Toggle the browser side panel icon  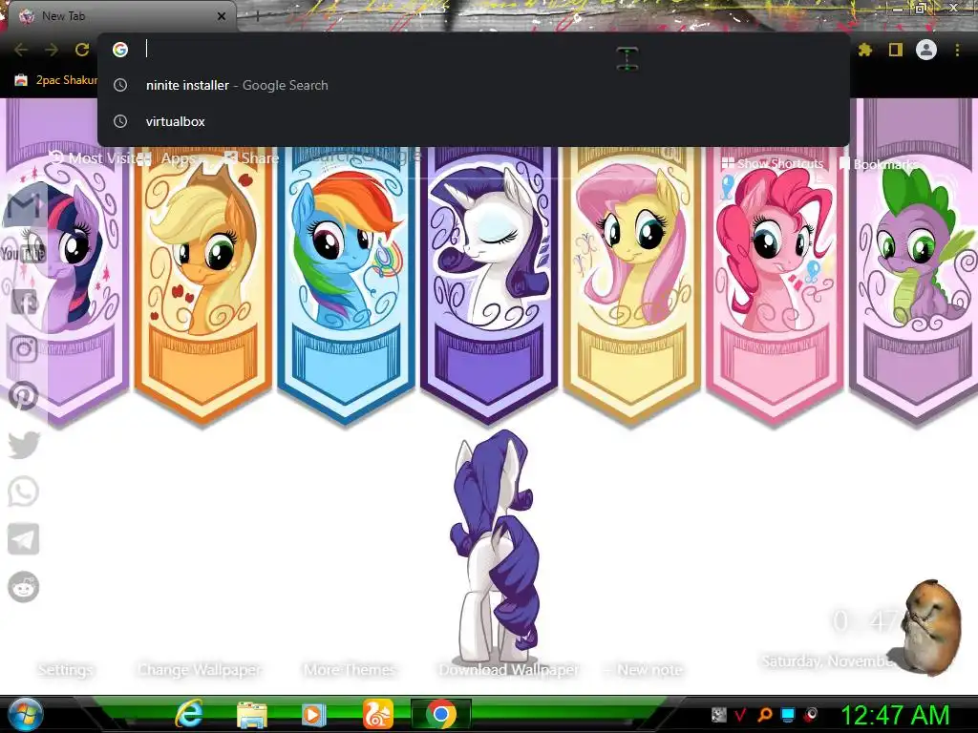[x=896, y=50]
